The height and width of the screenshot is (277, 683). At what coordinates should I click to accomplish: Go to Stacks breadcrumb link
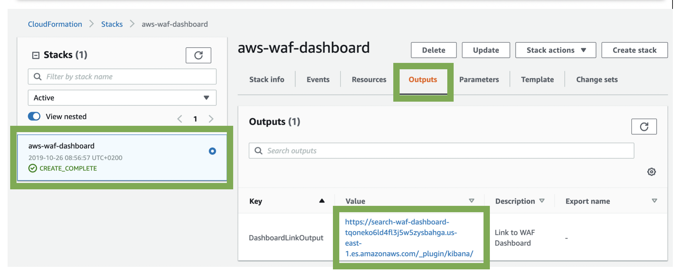point(112,24)
